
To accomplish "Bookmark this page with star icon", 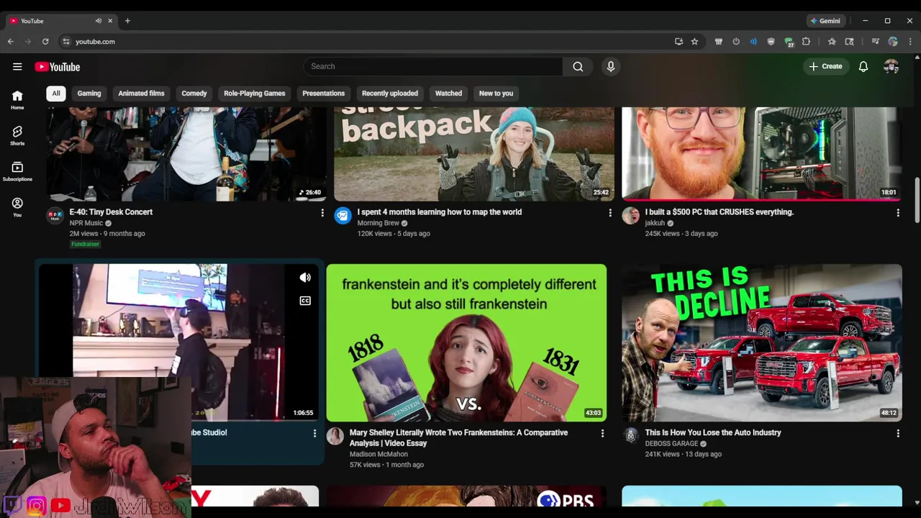I will (694, 42).
